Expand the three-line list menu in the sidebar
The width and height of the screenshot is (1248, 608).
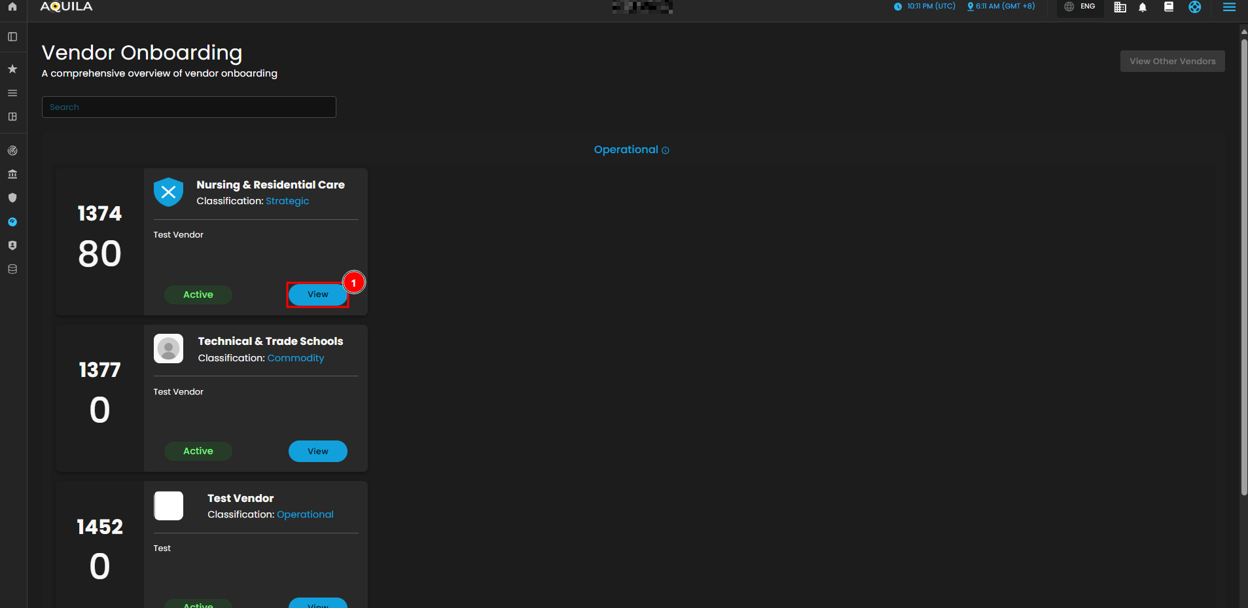12,93
